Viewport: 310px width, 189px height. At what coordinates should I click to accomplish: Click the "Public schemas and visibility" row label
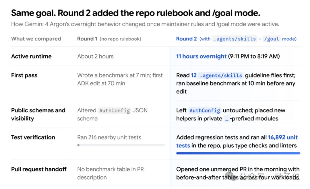38,114
